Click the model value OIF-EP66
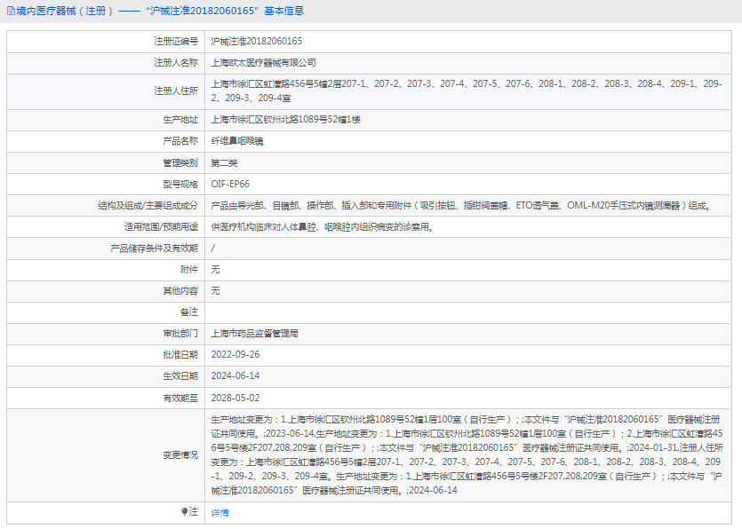This screenshot has height=529, width=742. [x=230, y=185]
